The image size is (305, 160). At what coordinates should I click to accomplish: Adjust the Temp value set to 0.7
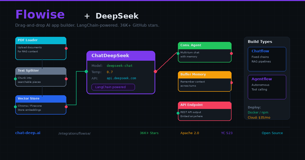pyautogui.click(x=110, y=72)
